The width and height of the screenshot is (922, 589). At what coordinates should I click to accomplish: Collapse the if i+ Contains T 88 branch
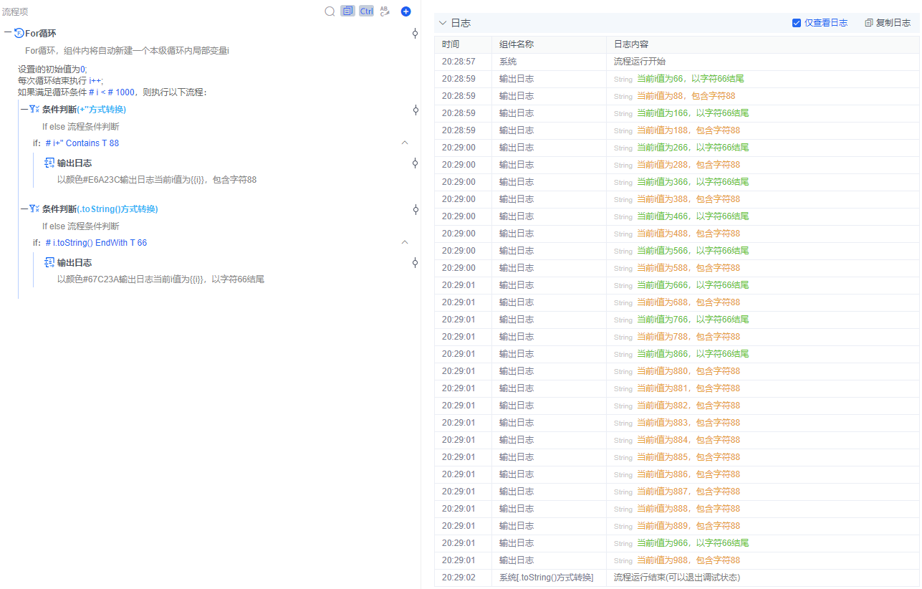coord(405,142)
